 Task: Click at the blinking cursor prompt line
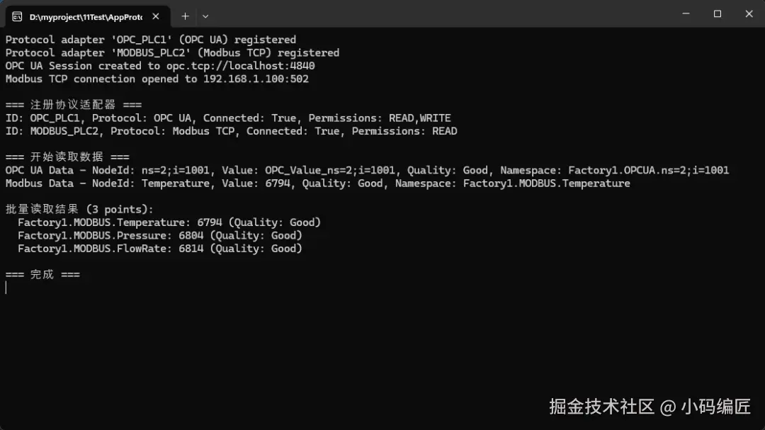tap(7, 288)
